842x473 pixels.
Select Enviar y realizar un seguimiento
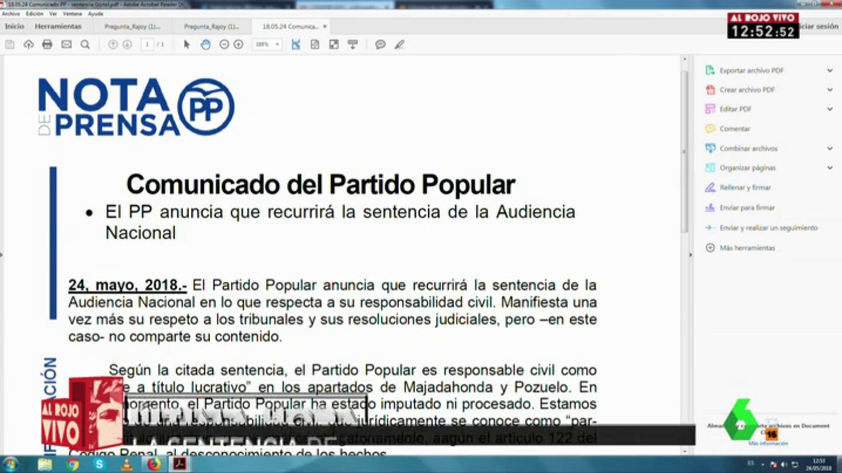[769, 228]
